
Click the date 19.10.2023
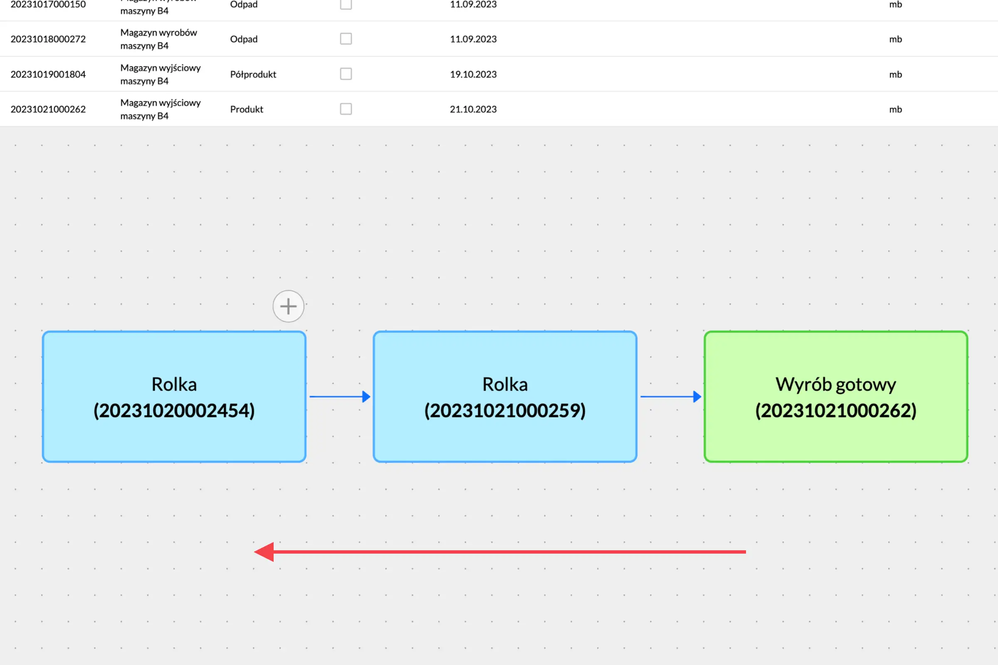[x=473, y=74]
